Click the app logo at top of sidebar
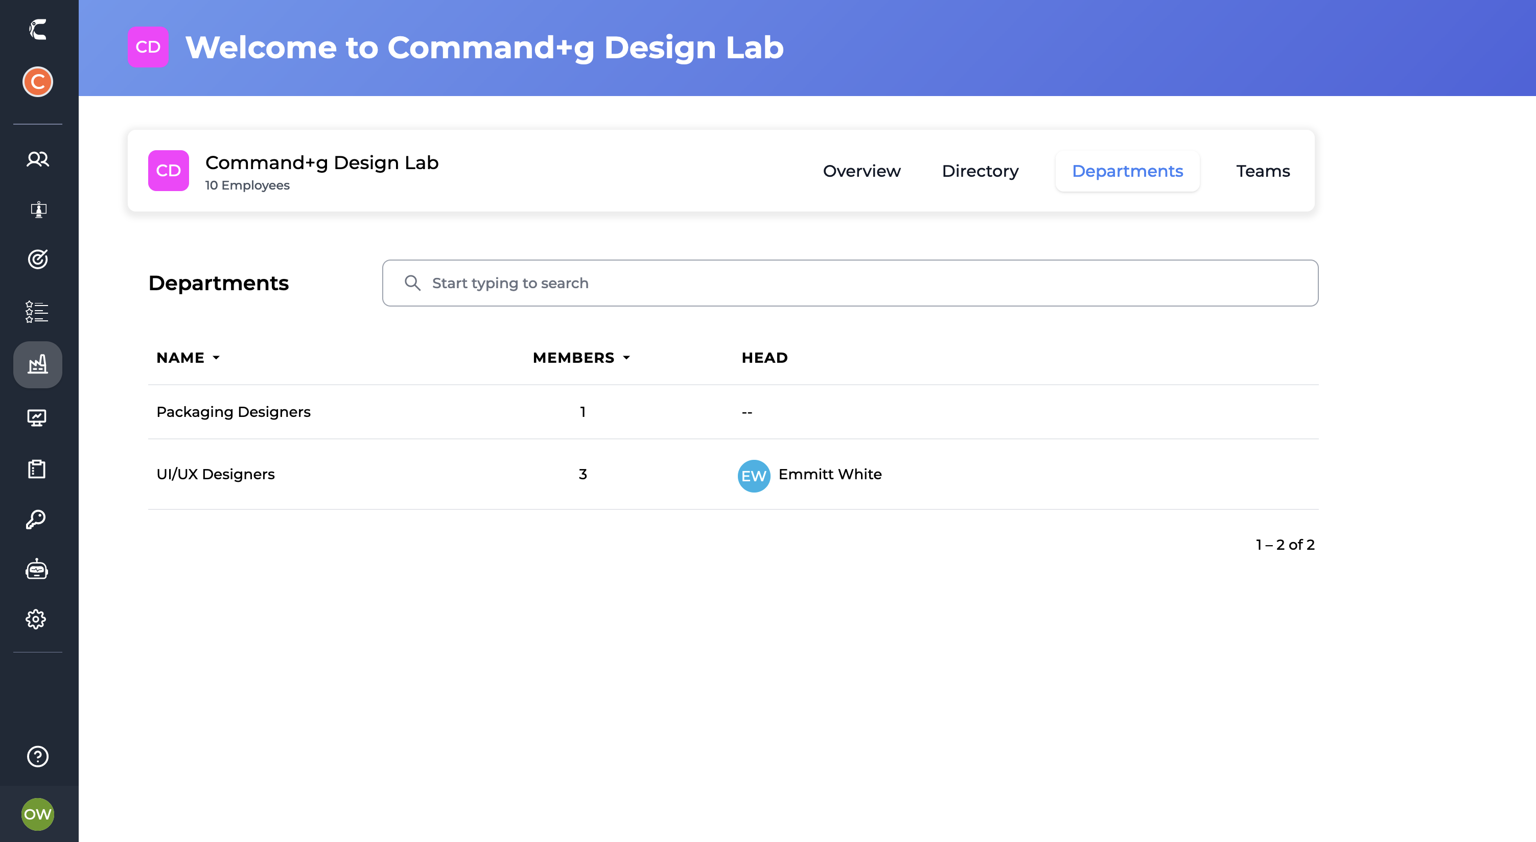The width and height of the screenshot is (1536, 842). pos(38,29)
